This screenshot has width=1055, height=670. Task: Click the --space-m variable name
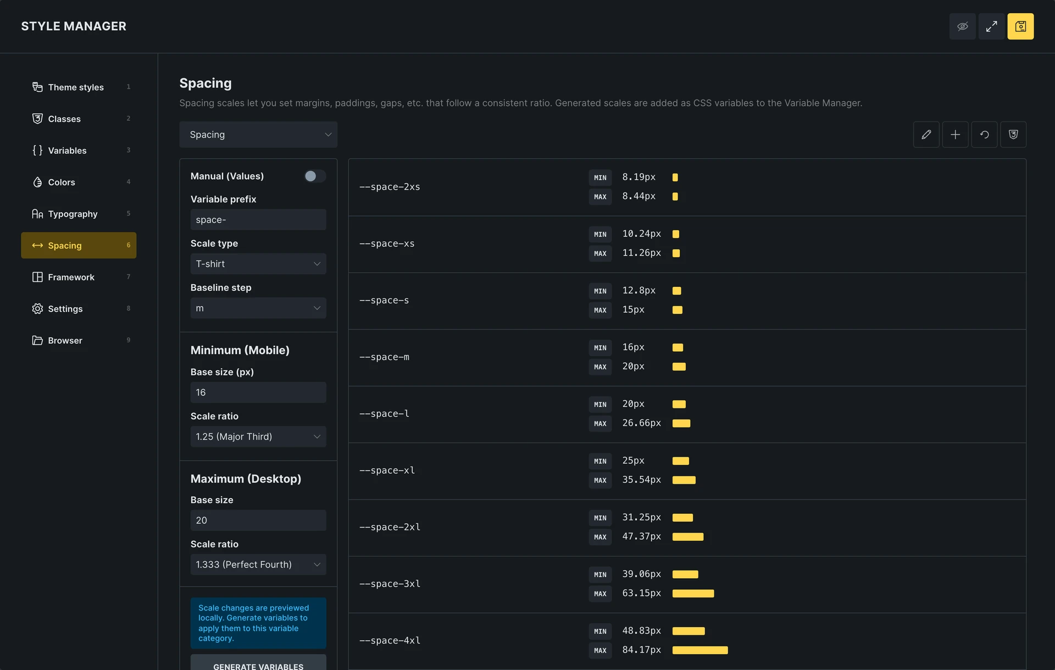(x=384, y=357)
